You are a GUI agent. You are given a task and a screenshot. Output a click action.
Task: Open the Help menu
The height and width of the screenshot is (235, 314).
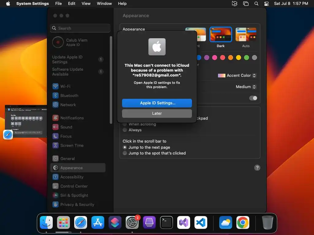pos(122,4)
